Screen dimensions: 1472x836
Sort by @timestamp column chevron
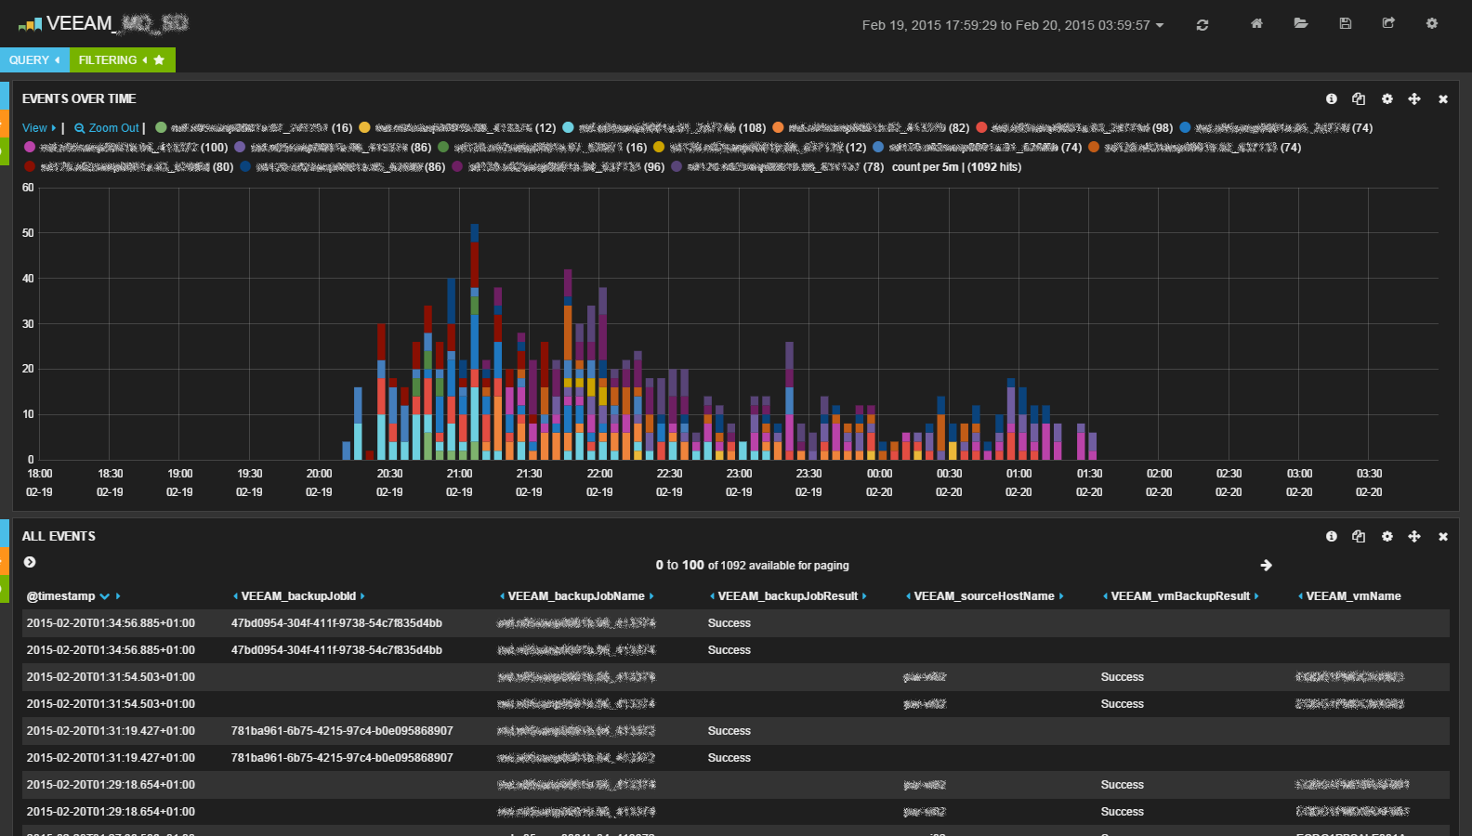click(104, 596)
